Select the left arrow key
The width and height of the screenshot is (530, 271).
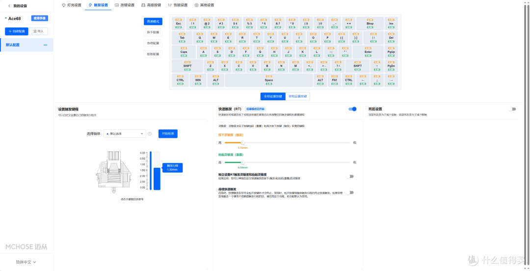point(363,80)
